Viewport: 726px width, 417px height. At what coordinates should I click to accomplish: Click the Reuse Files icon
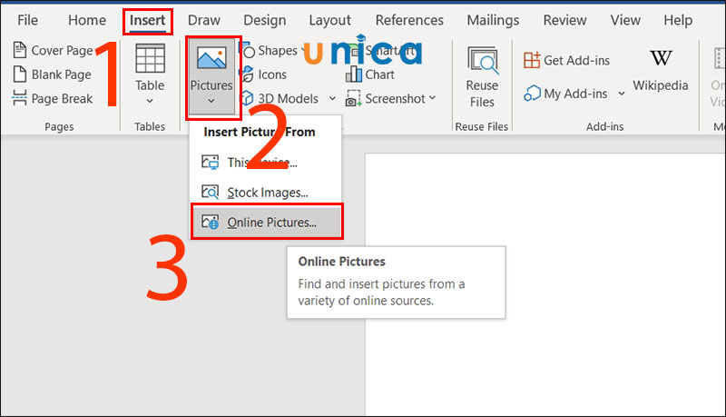point(483,60)
